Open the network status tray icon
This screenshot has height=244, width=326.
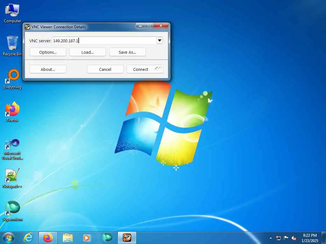coord(279,238)
